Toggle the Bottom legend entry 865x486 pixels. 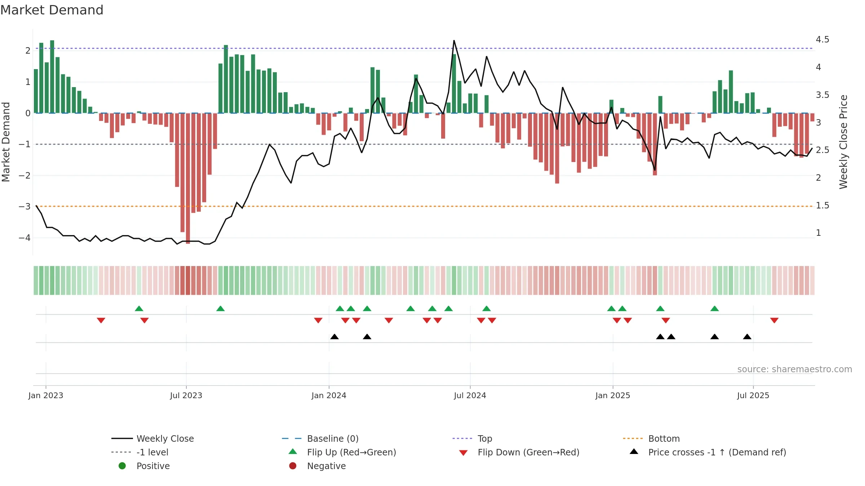[x=651, y=438]
